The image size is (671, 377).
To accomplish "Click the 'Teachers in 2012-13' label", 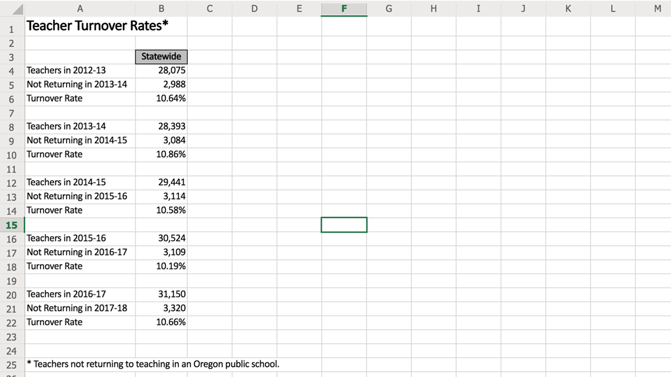I will click(x=67, y=71).
